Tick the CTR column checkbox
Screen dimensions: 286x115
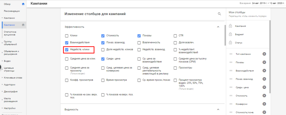point(175,36)
